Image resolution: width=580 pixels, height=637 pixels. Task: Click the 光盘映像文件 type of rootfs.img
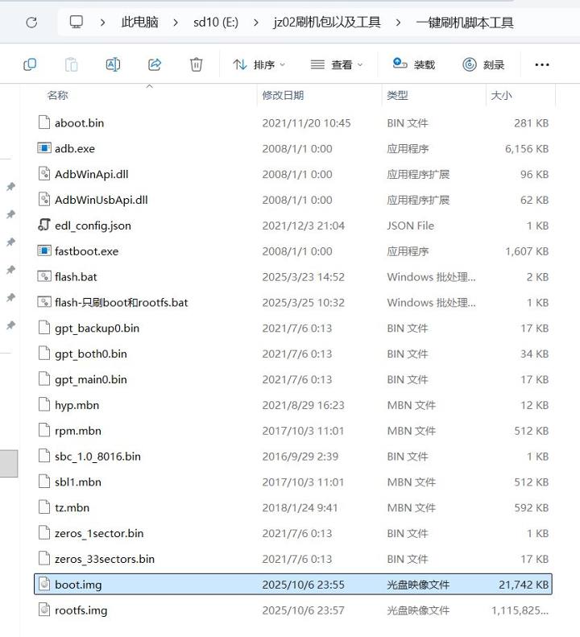(418, 610)
